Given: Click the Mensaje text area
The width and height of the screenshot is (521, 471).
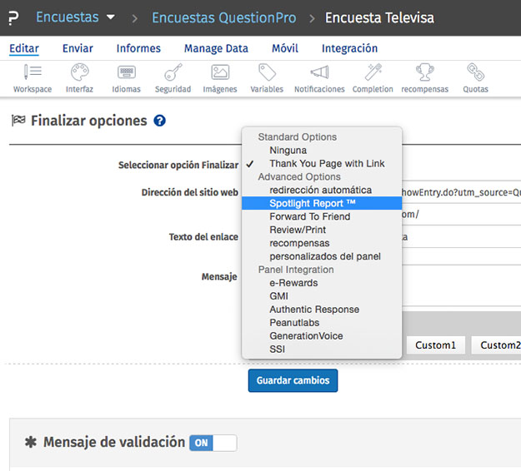Looking at the screenshot, I should pyautogui.click(x=461, y=285).
